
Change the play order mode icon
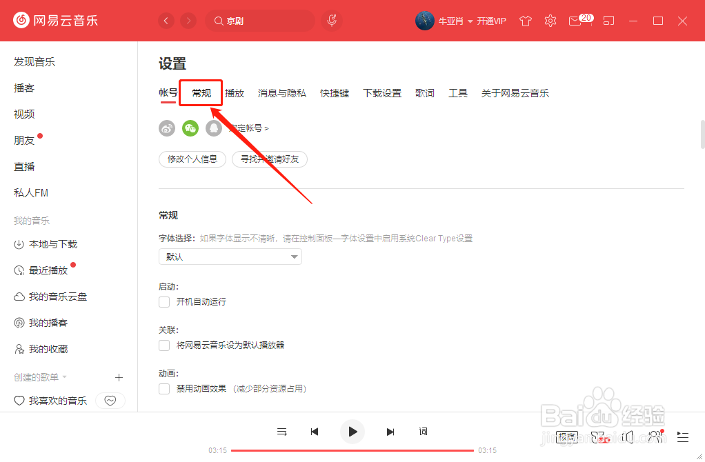click(282, 432)
